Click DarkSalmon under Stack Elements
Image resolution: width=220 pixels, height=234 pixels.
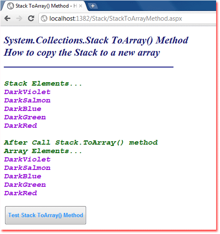tap(27, 100)
